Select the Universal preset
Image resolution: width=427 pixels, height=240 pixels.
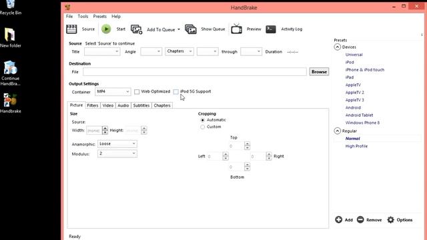pos(354,55)
